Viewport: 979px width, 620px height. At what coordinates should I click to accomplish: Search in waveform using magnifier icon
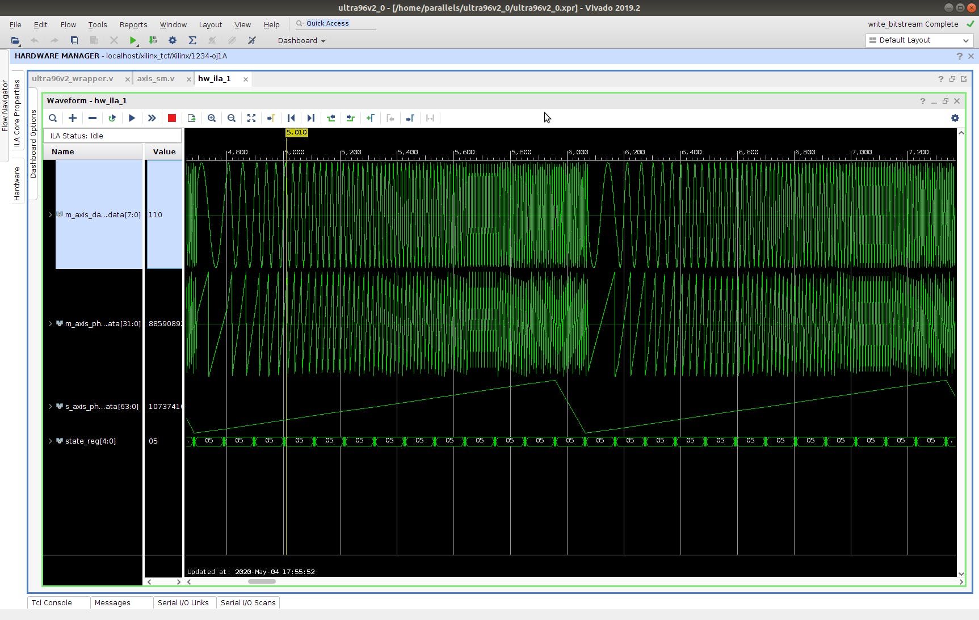pos(53,118)
